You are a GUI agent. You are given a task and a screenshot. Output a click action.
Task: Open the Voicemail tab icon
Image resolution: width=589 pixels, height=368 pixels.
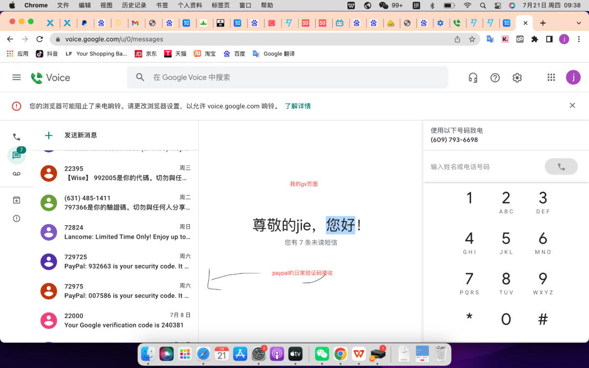coord(16,173)
